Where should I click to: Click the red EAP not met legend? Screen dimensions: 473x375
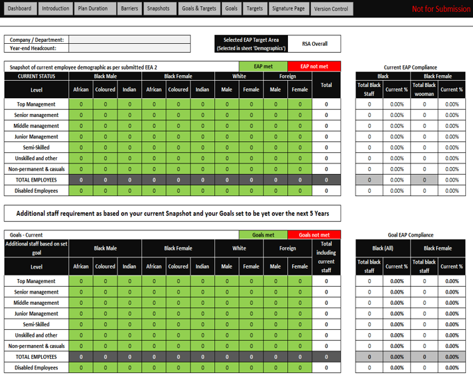pyautogui.click(x=314, y=67)
